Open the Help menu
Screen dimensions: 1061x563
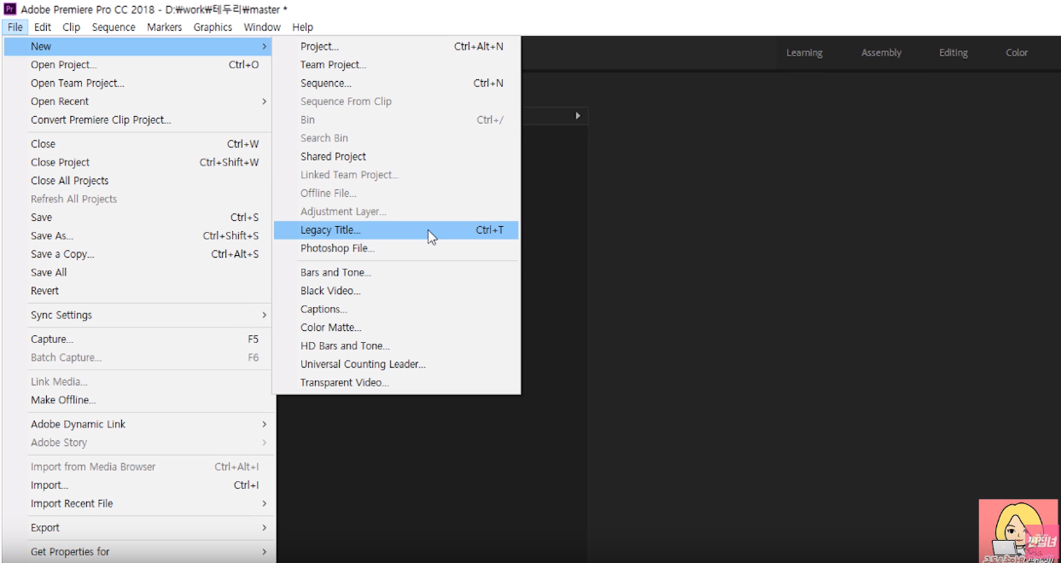(303, 27)
